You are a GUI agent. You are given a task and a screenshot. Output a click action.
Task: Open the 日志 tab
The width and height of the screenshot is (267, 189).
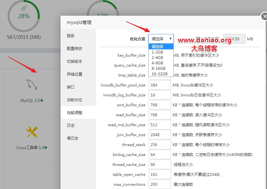78,125
